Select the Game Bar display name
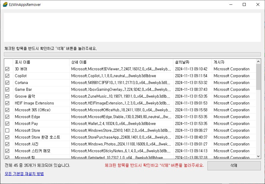This screenshot has width=265, height=184. click(23, 90)
